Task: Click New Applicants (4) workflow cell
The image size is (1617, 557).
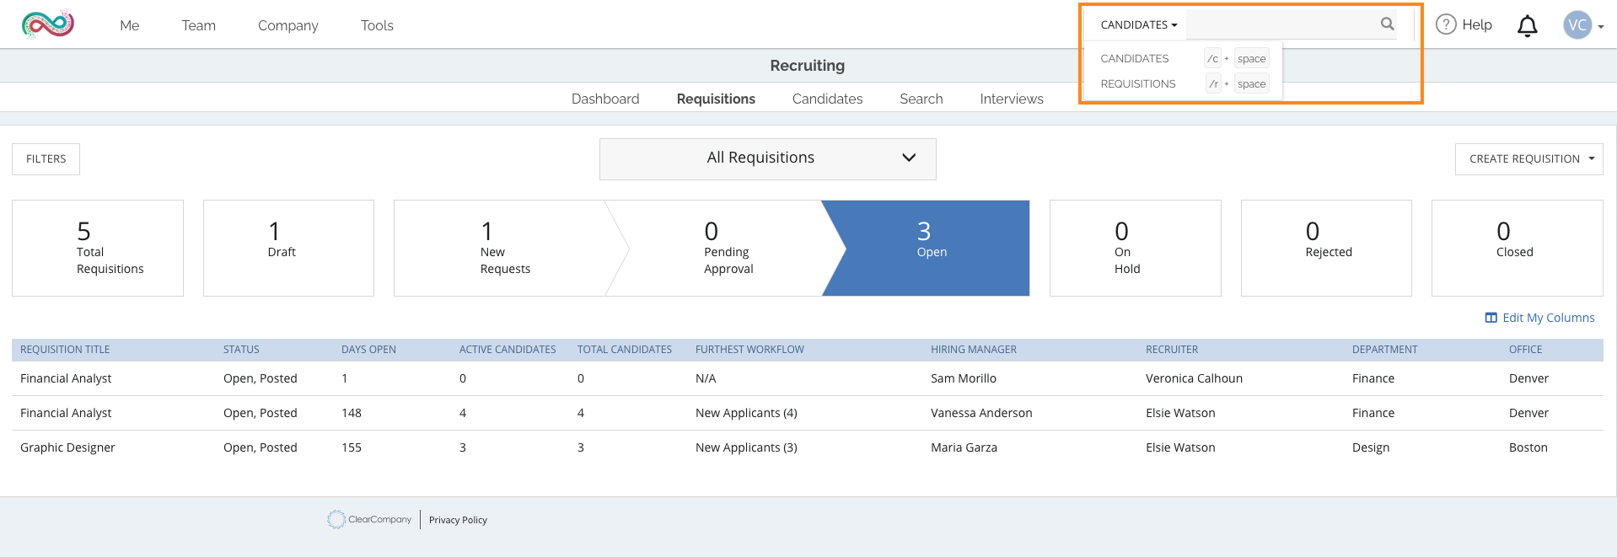Action: pos(746,413)
